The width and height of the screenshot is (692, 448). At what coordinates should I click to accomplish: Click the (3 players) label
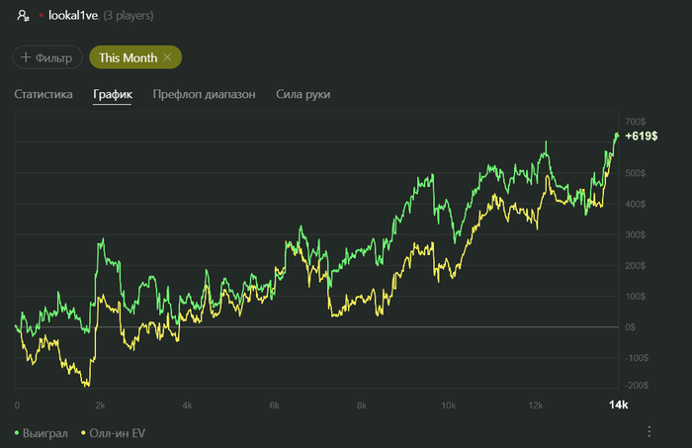click(129, 16)
